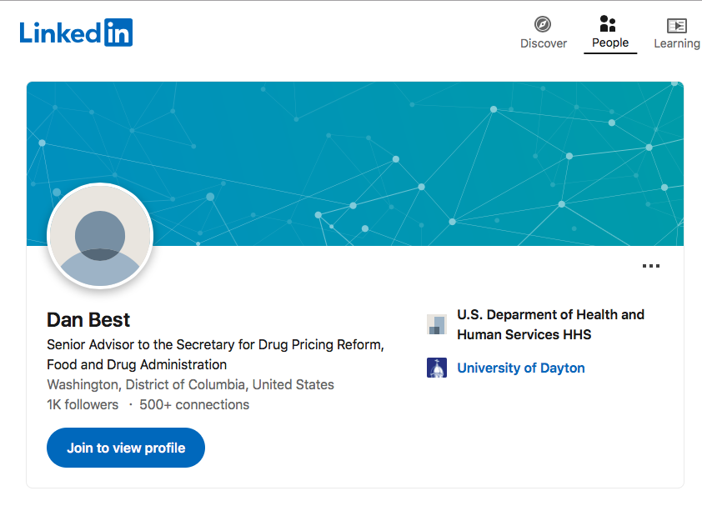This screenshot has height=511, width=702.
Task: Open the Learning video icon
Action: click(x=676, y=26)
